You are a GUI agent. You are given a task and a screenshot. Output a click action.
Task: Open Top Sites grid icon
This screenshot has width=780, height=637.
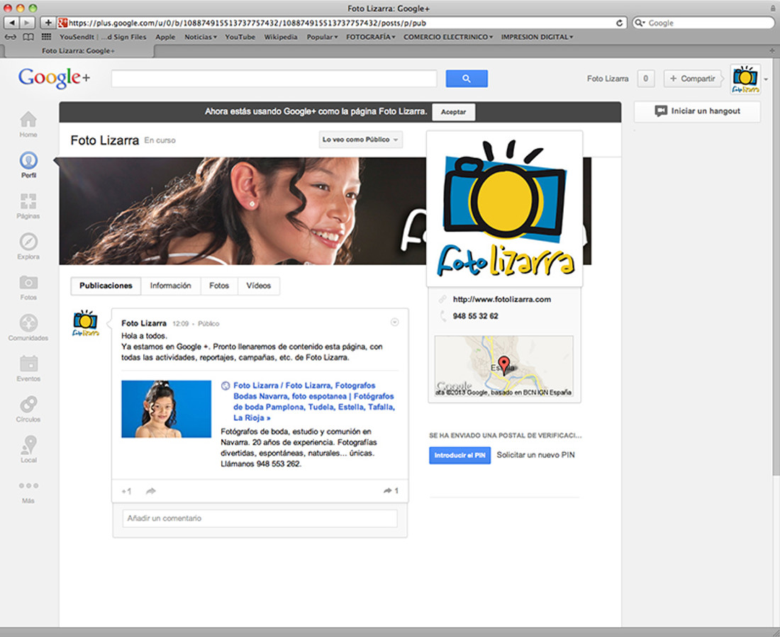point(46,37)
